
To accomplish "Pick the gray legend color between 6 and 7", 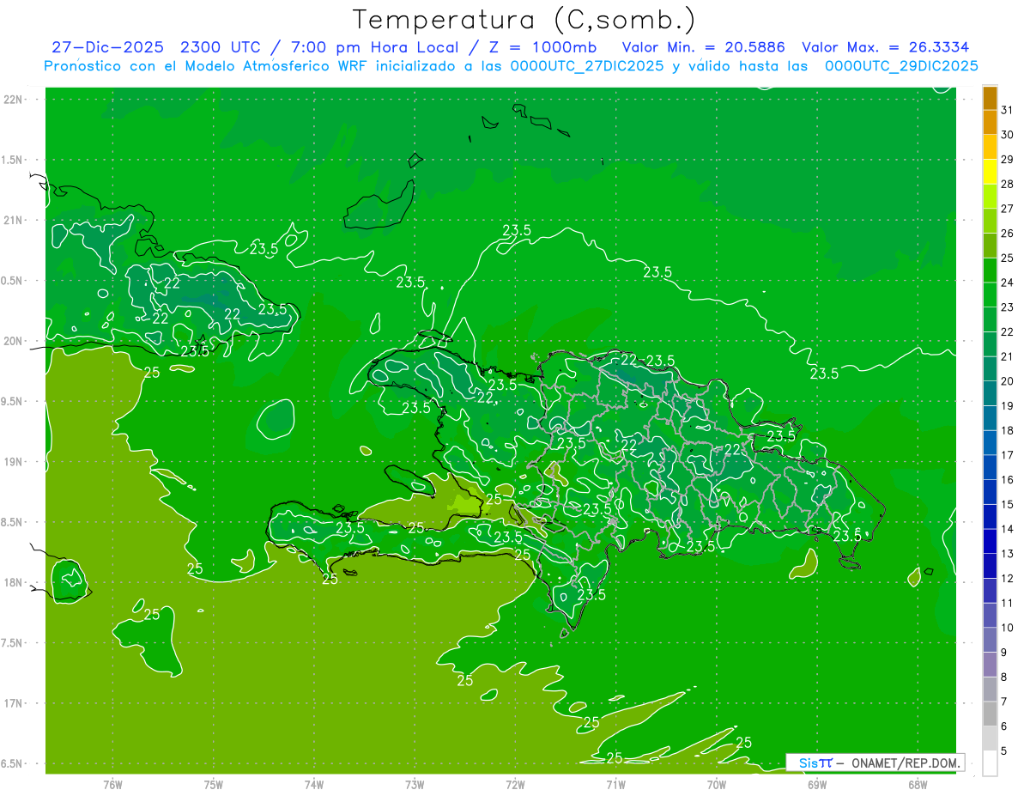I will [990, 714].
